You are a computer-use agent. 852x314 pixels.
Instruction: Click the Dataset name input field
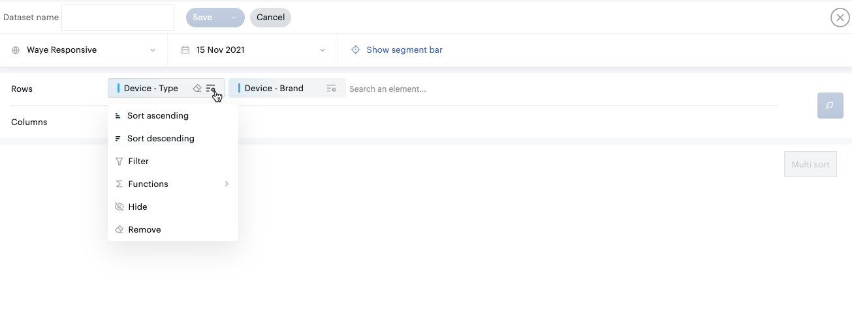coord(118,18)
